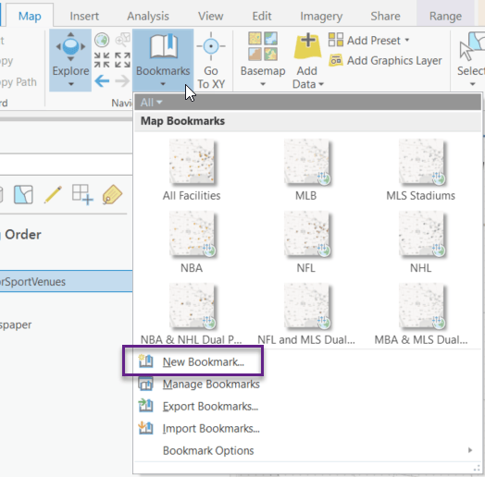Open the Basemap dropdown arrow
The width and height of the screenshot is (485, 477).
coord(263,84)
